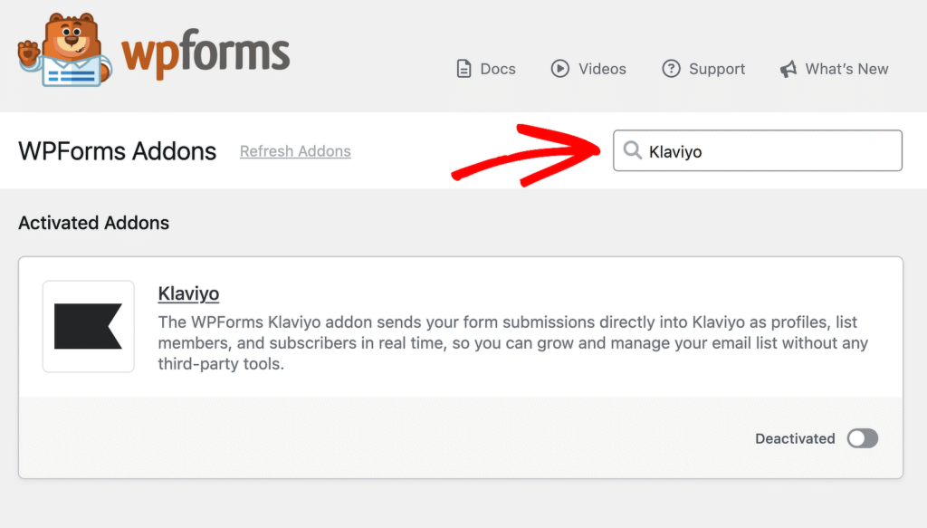This screenshot has width=927, height=528.
Task: Click the Support question mark icon
Action: coord(671,69)
